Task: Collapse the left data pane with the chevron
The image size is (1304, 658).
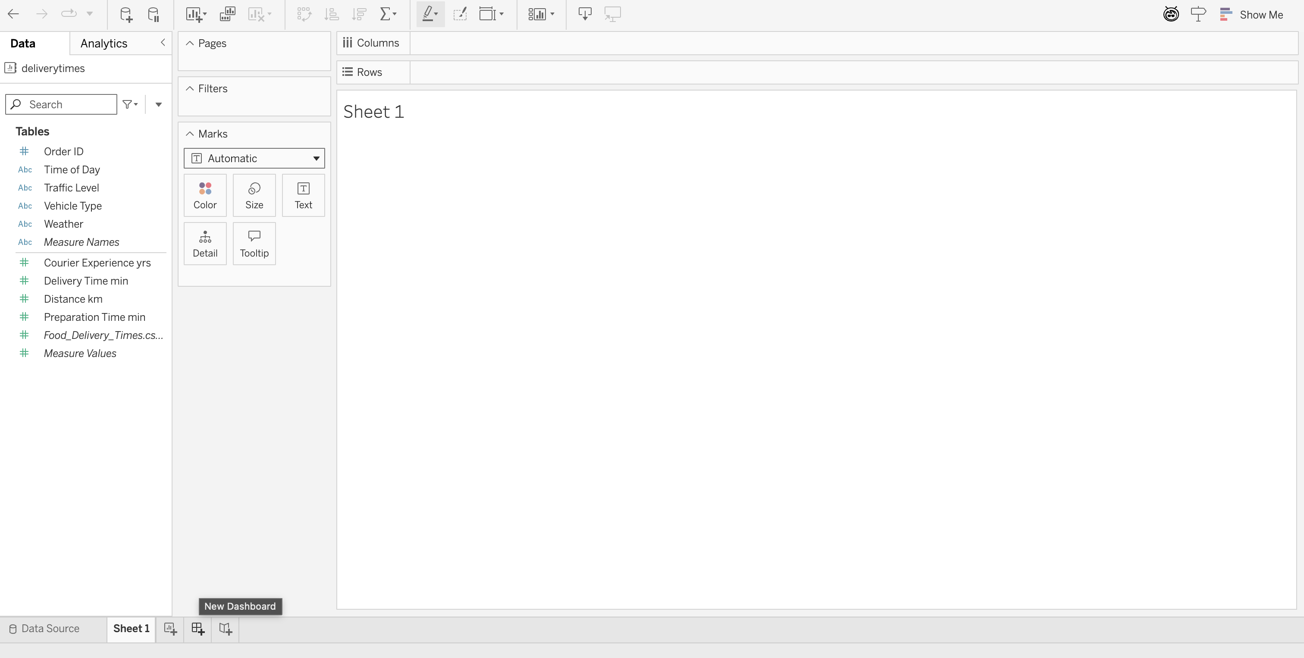Action: pos(163,43)
